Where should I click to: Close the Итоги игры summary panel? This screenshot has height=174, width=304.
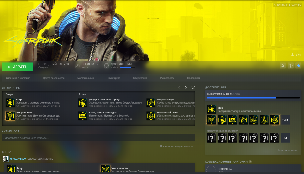pos(193,88)
